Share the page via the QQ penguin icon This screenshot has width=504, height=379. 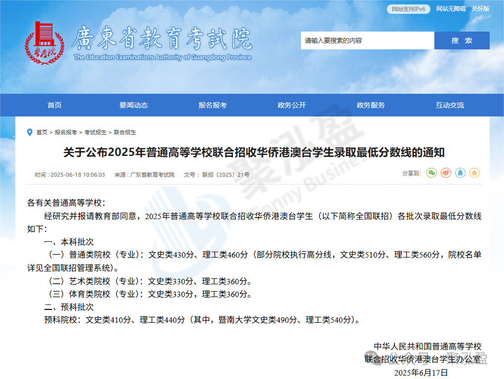tap(460, 173)
